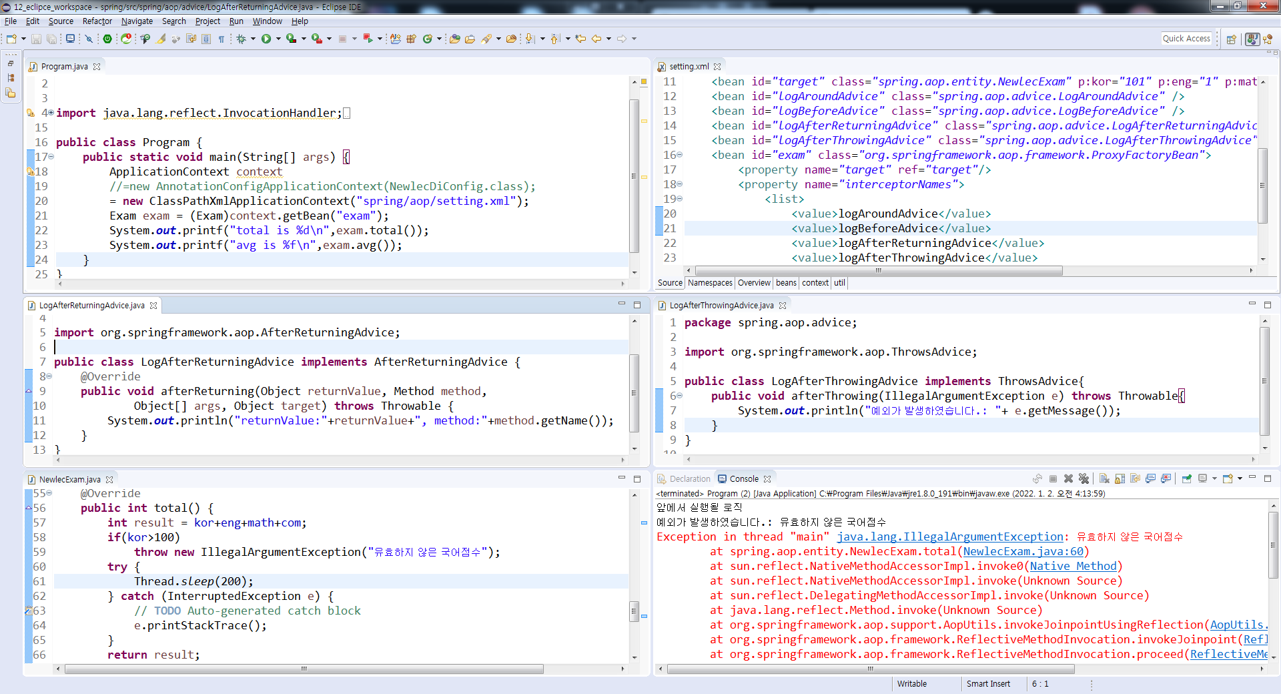Viewport: 1281px width, 694px height.
Task: Click the Open Type icon
Action: coord(454,39)
